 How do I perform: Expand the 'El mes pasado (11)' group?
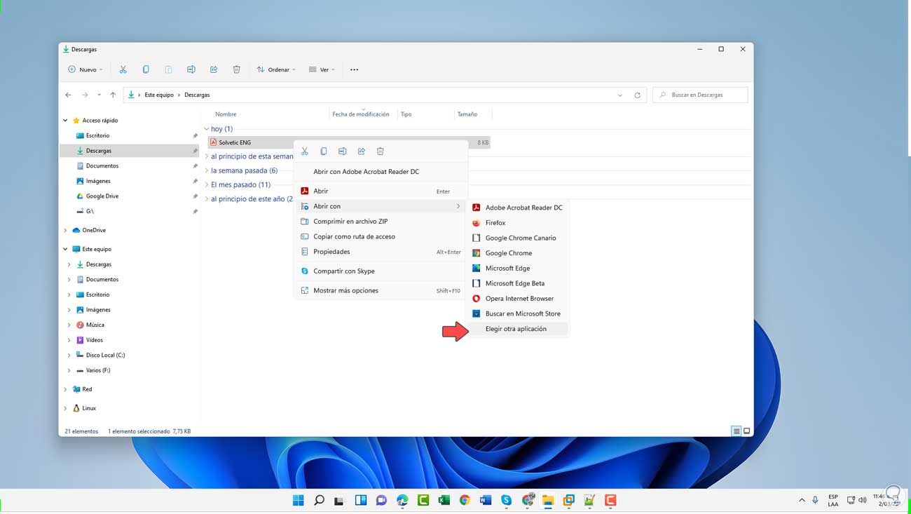coord(207,184)
